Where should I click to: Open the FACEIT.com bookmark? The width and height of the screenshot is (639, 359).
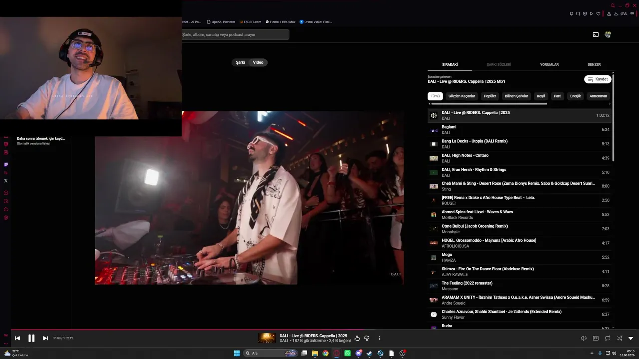pos(251,22)
